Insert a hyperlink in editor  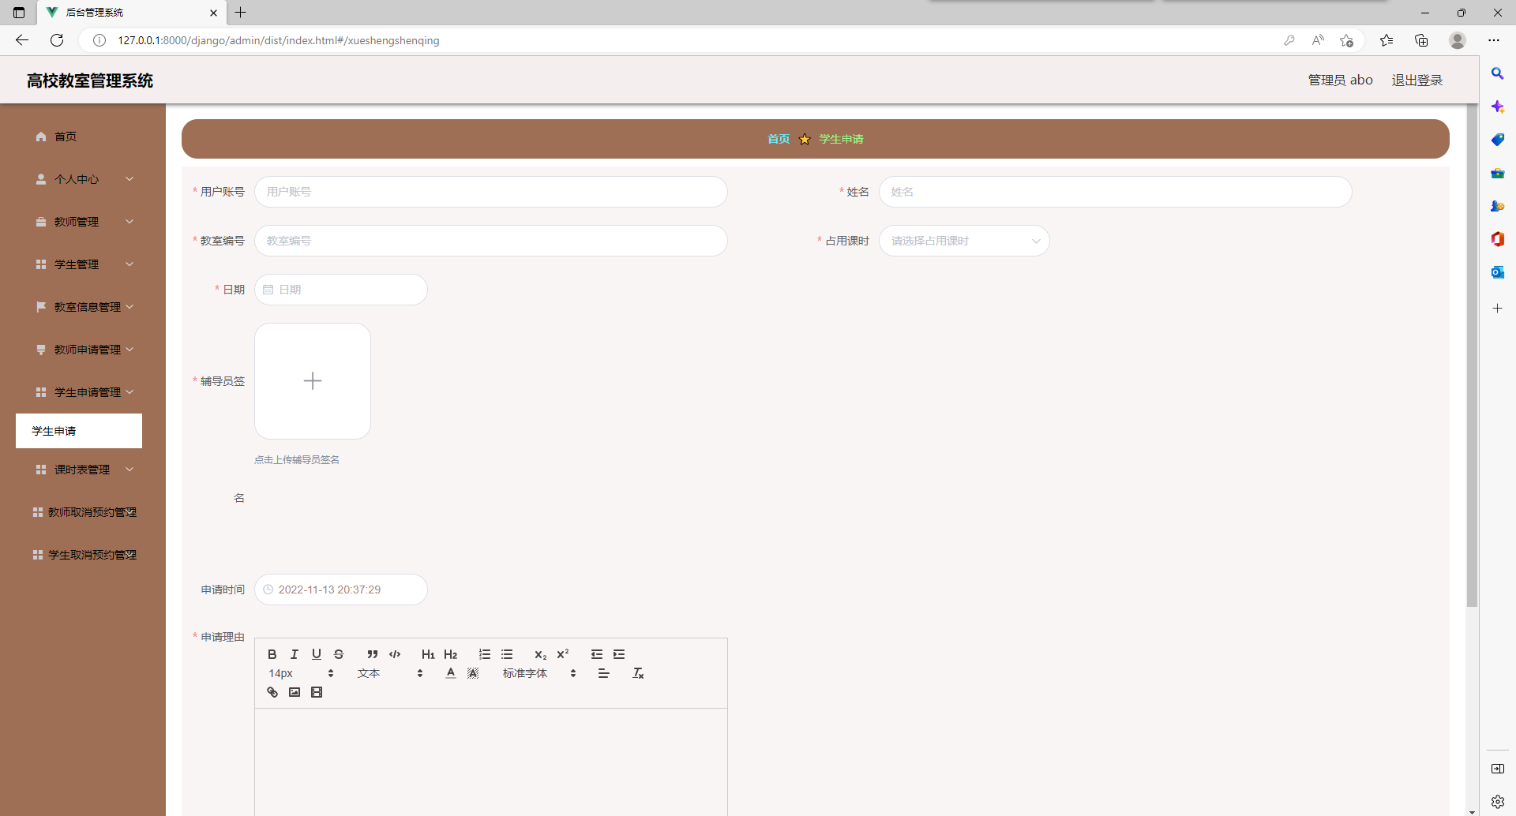(x=272, y=692)
